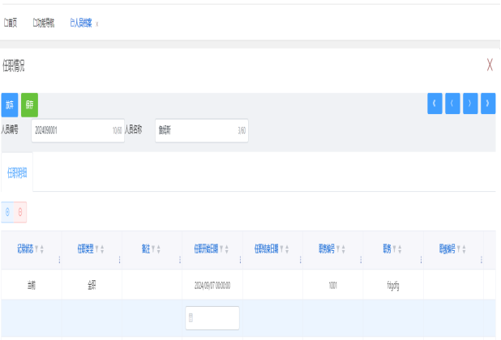Toggle sort arrows on 职务 column
Viewport: 501px width, 340px height.
[400, 249]
